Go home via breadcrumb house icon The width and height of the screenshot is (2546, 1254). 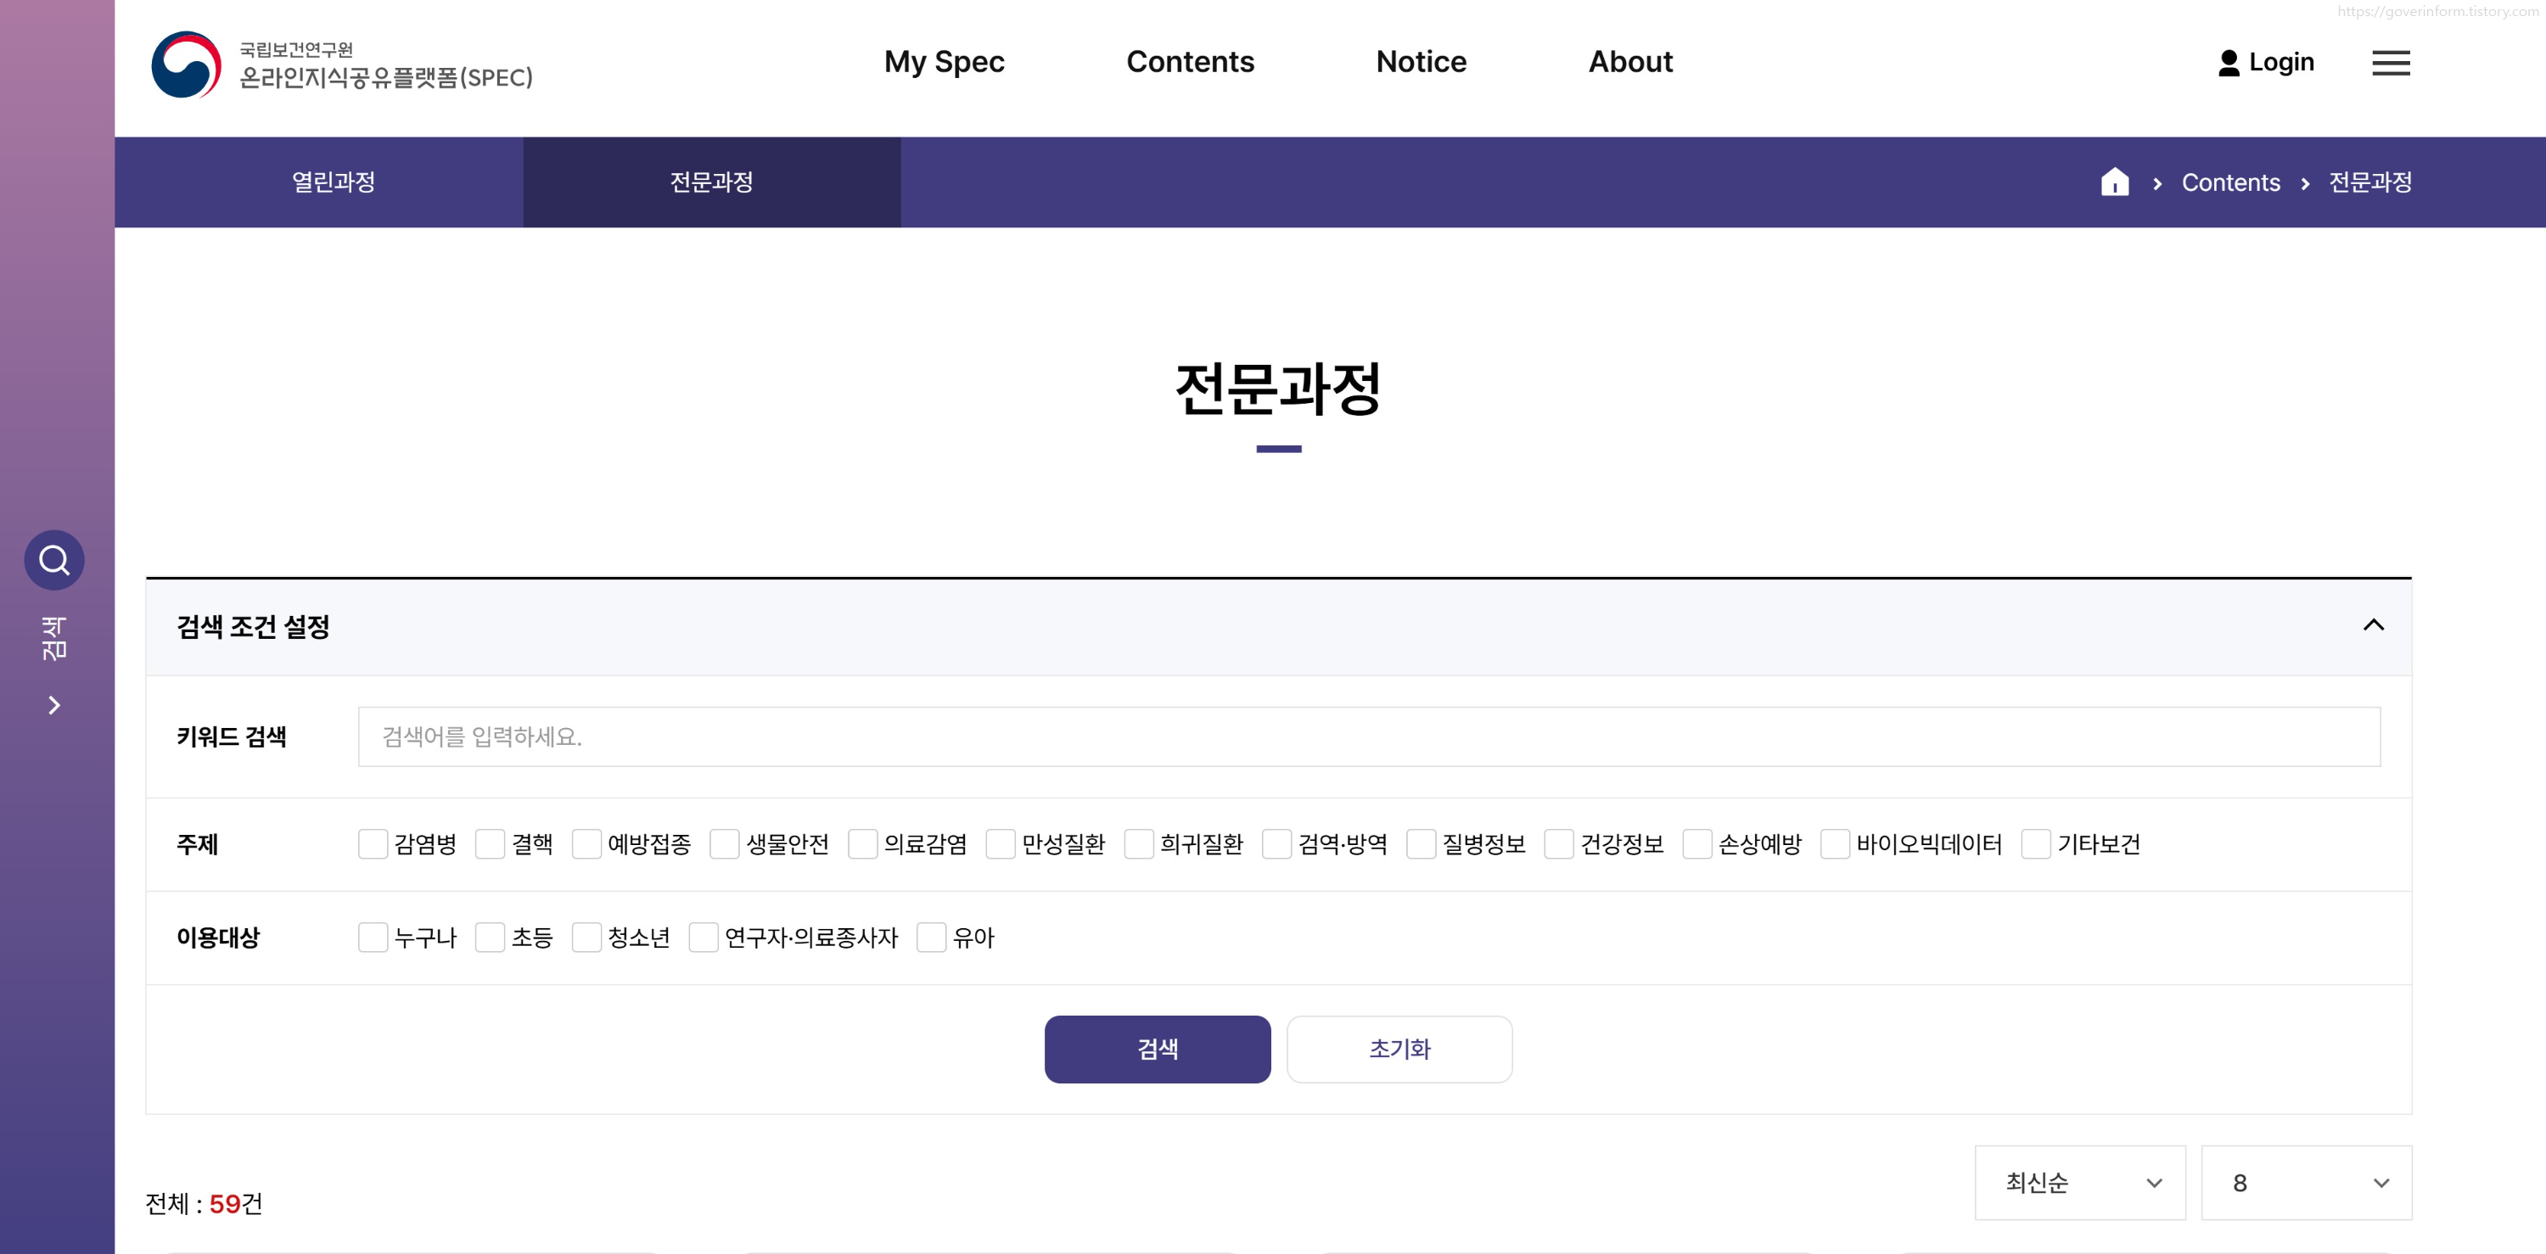2114,182
